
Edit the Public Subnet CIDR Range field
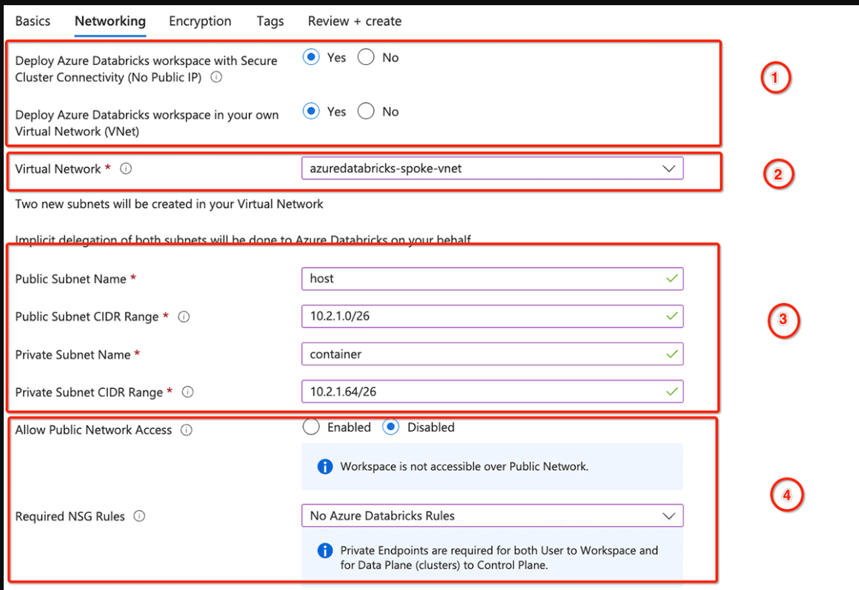[x=492, y=316]
